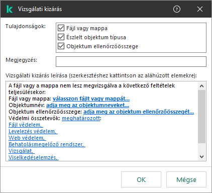This screenshot has width=212, height=193.
Task: Cancel with the Mégse button
Action: pyautogui.click(x=186, y=179)
